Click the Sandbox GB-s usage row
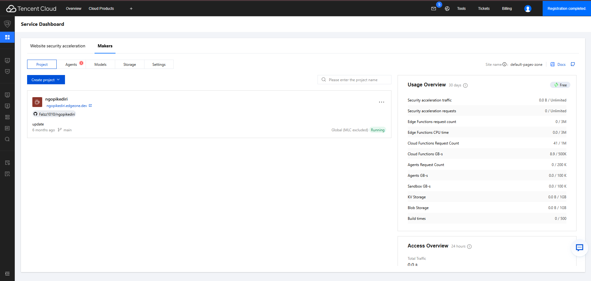 point(487,186)
